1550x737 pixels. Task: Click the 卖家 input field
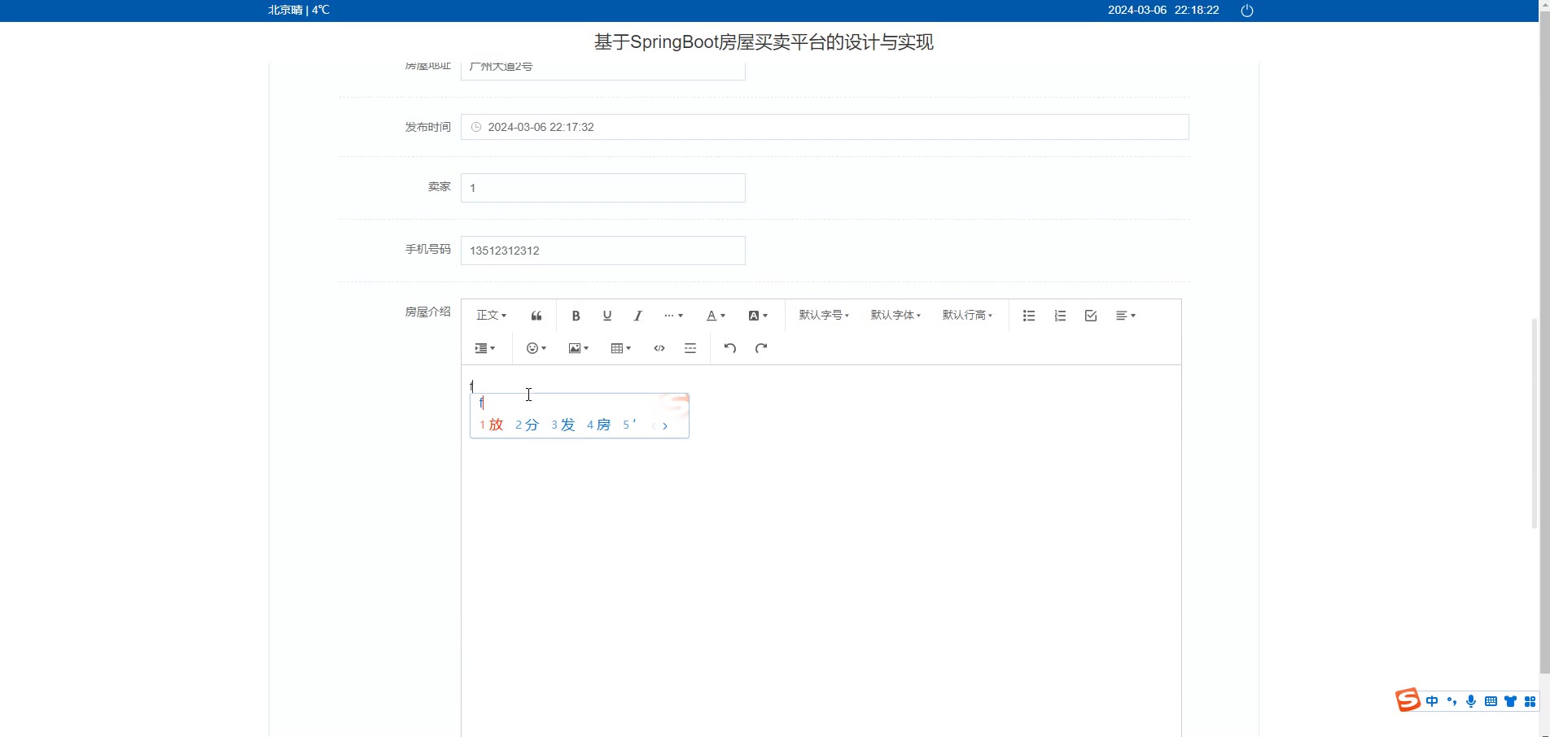pos(603,188)
